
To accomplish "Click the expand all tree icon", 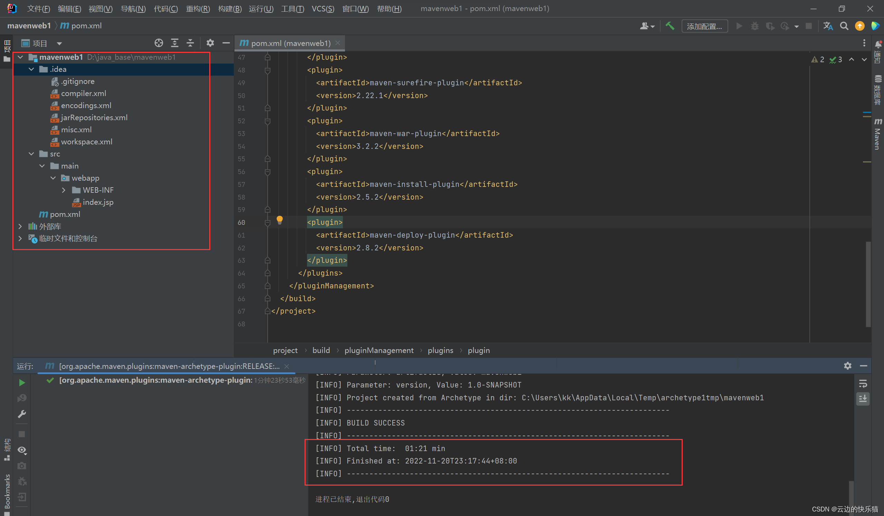I will [174, 43].
